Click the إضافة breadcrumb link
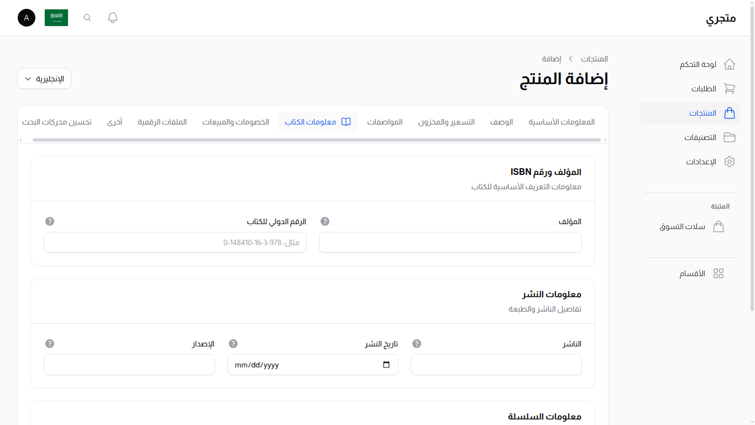The image size is (755, 425). (x=552, y=59)
